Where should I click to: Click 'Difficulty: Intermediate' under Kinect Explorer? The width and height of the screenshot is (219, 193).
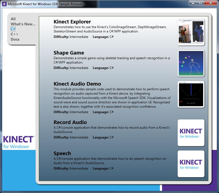click(71, 37)
